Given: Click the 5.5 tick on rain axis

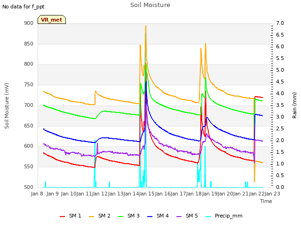Looking at the screenshot, I should tap(280, 58).
